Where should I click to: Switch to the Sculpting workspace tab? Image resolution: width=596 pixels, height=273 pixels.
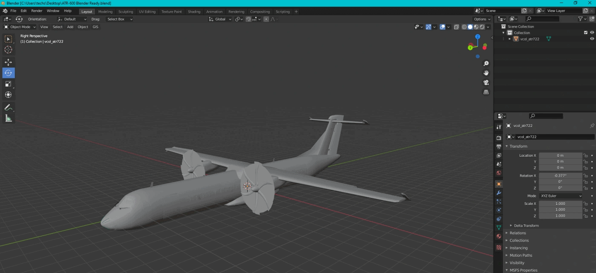tap(126, 11)
